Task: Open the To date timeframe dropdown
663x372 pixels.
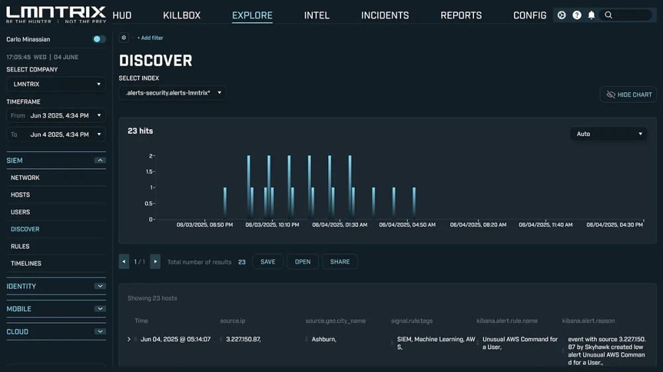Action: point(56,134)
